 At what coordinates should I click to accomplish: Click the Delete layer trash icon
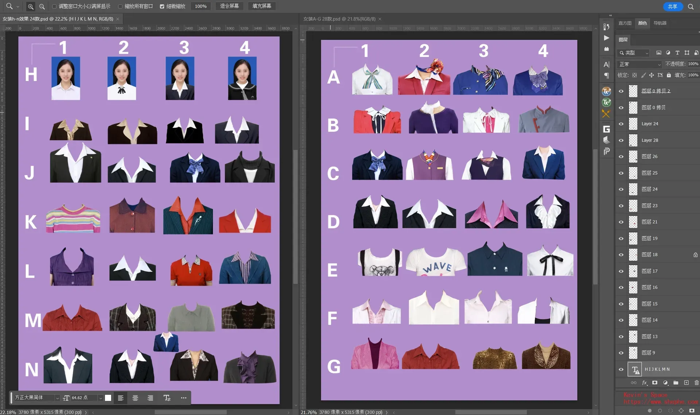(697, 383)
